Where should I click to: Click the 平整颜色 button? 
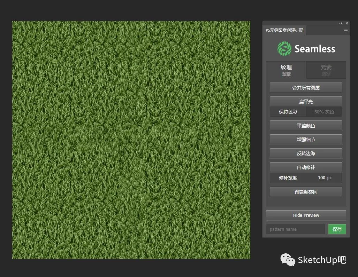306,126
